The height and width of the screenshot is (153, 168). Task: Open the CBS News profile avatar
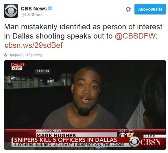11,11
